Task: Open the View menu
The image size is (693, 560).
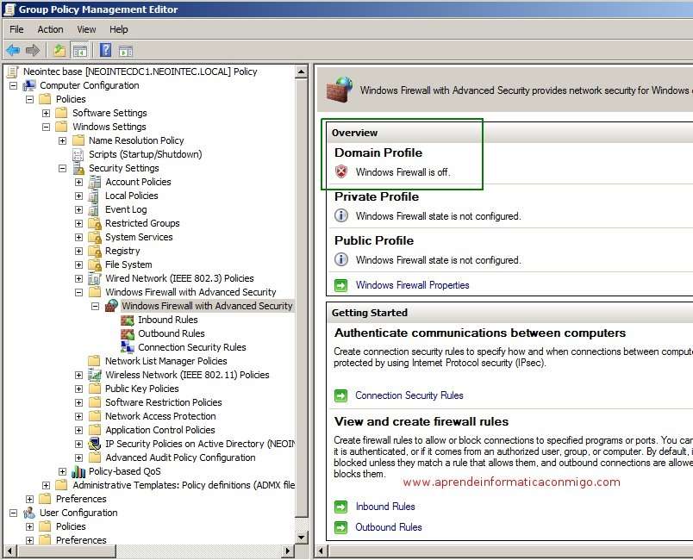Action: click(86, 29)
